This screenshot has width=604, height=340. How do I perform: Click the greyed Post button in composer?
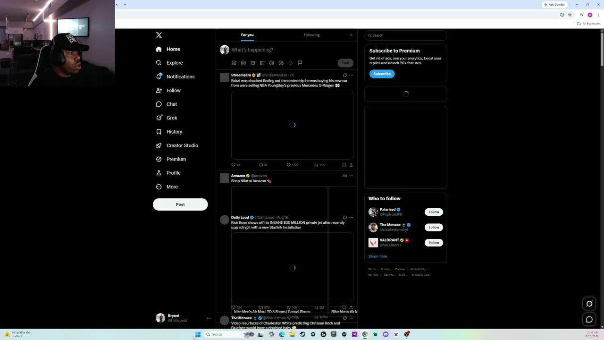[x=345, y=63]
